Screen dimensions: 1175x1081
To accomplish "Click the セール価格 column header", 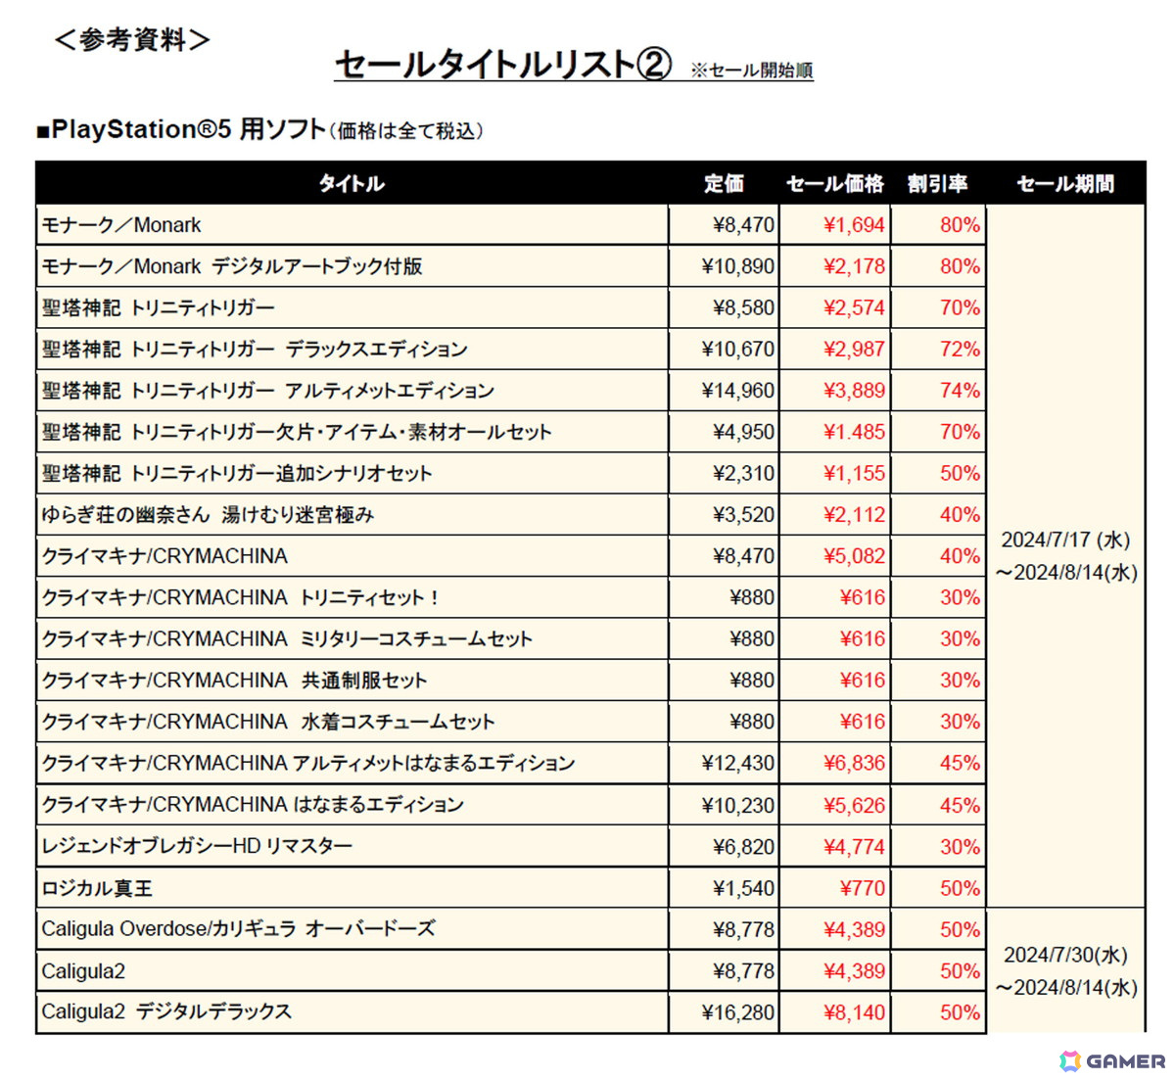I will 834,183.
